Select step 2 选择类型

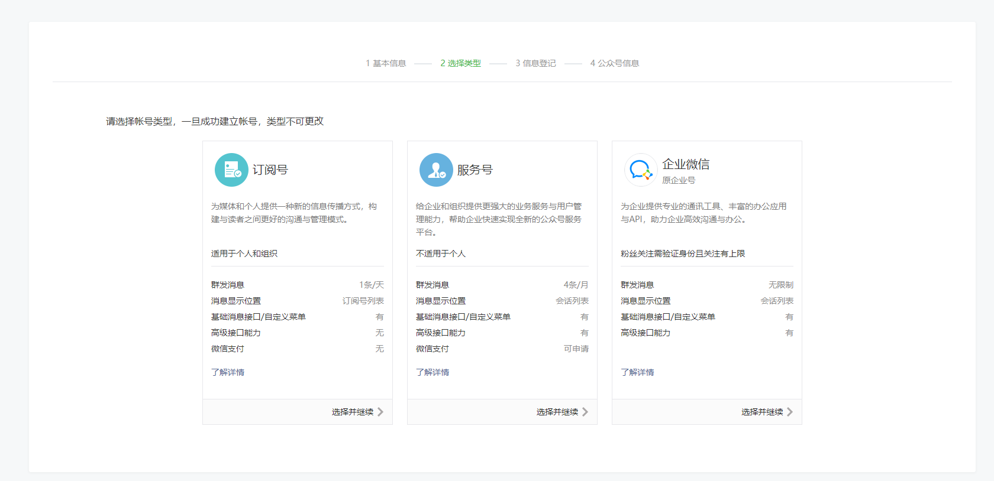(x=460, y=63)
